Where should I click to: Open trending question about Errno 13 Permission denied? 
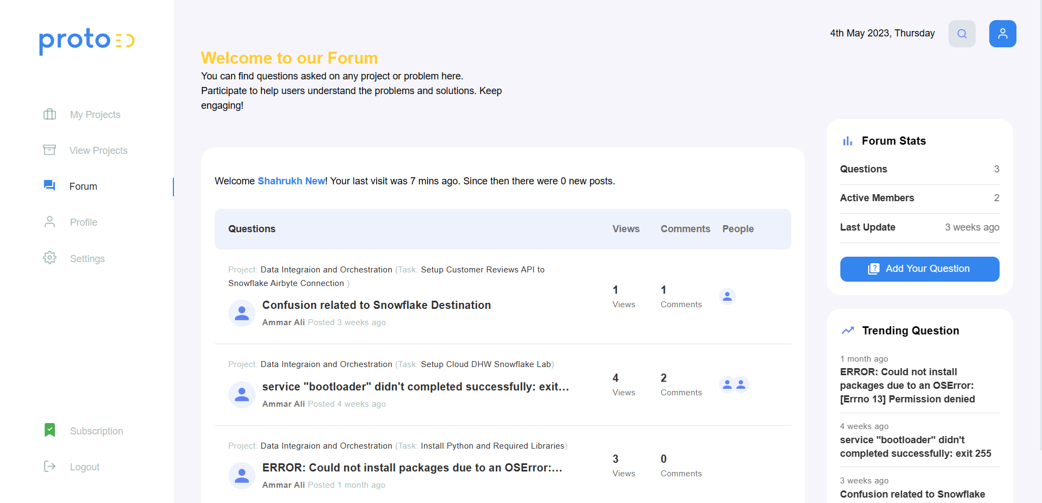click(x=907, y=386)
